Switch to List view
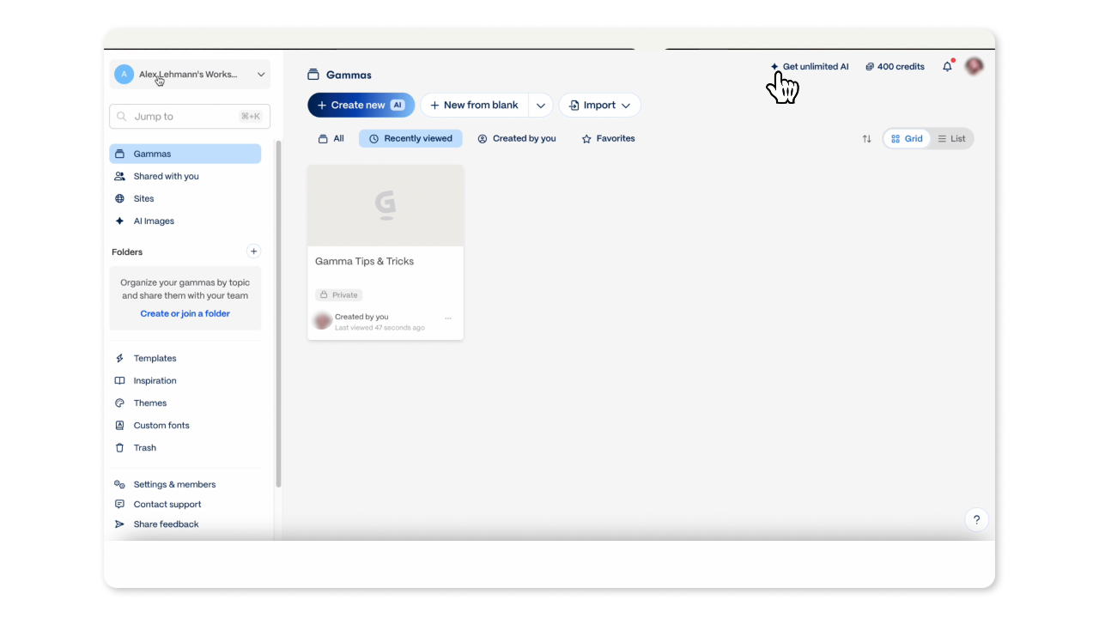Image resolution: width=1099 pixels, height=618 pixels. (951, 138)
